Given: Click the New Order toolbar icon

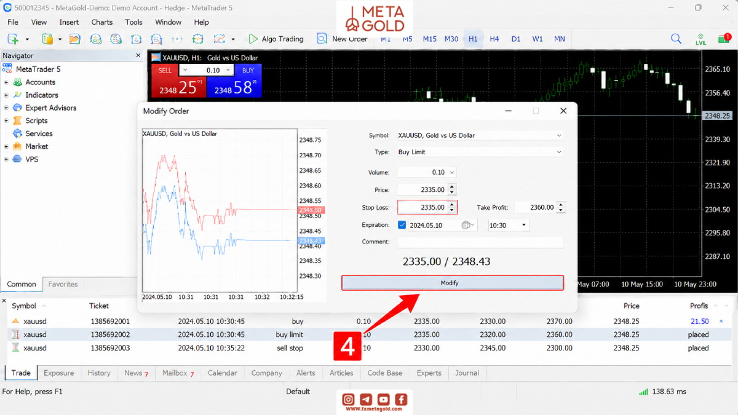Looking at the screenshot, I should click(x=322, y=39).
